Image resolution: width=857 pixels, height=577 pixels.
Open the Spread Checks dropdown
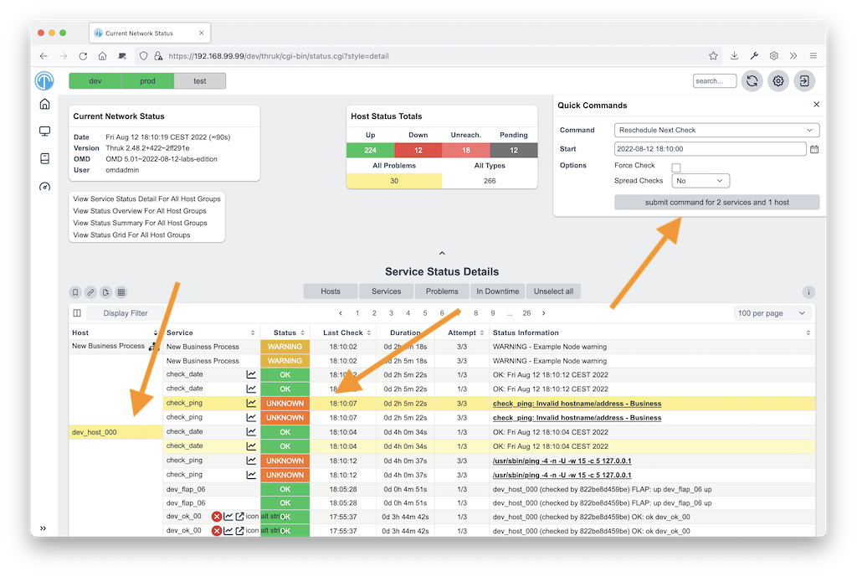pos(700,181)
